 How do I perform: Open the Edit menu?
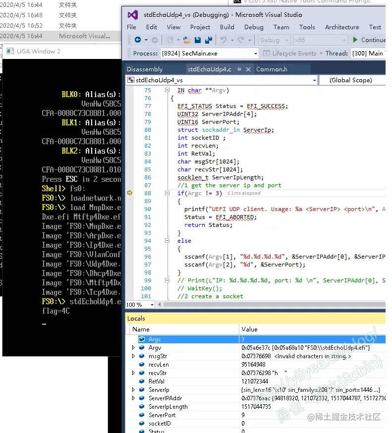coord(152,27)
